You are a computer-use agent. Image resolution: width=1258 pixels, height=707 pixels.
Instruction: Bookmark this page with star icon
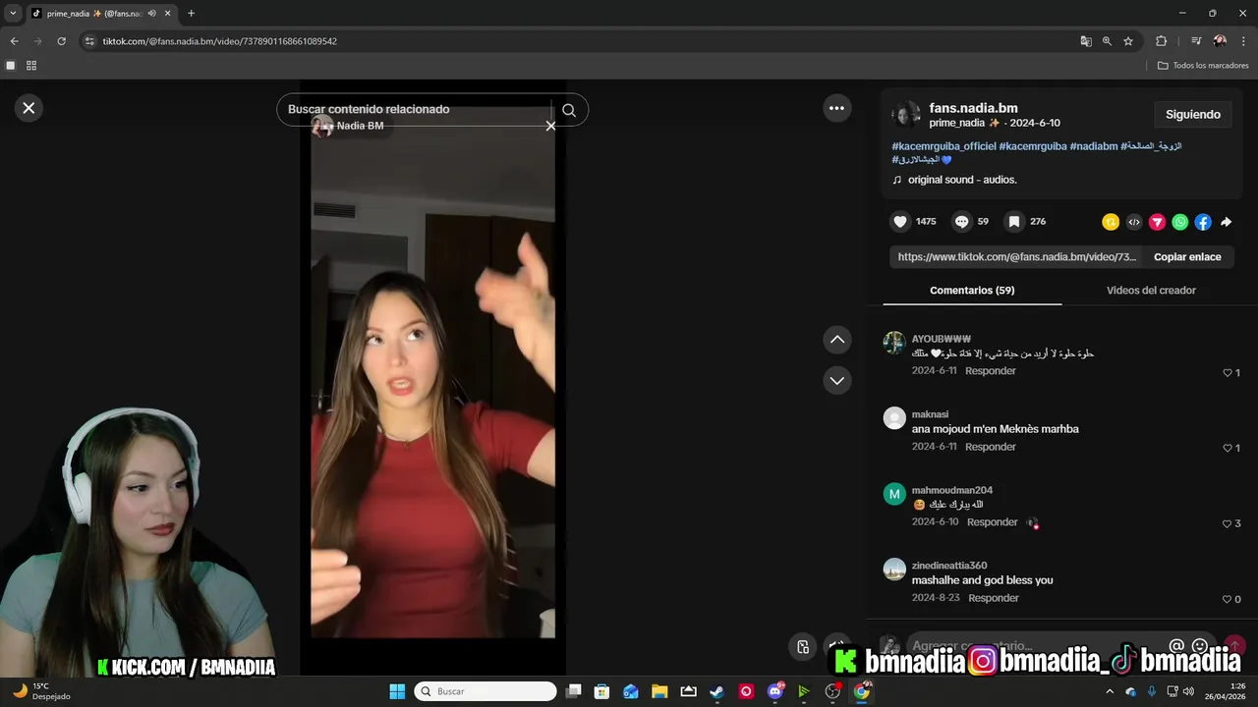tap(1128, 41)
